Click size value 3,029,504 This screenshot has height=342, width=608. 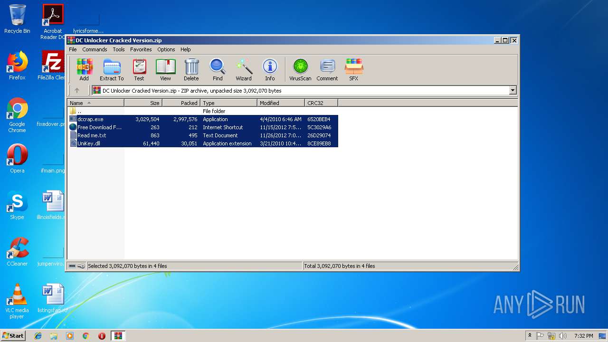[x=147, y=119]
